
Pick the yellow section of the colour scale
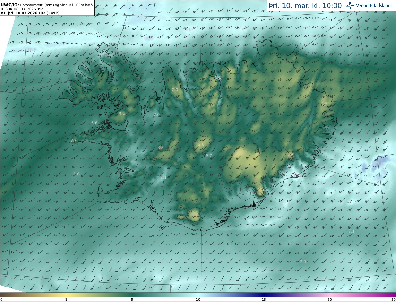point(66,295)
